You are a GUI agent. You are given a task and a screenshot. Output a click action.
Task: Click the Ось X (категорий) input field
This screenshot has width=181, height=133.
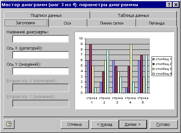40,55
